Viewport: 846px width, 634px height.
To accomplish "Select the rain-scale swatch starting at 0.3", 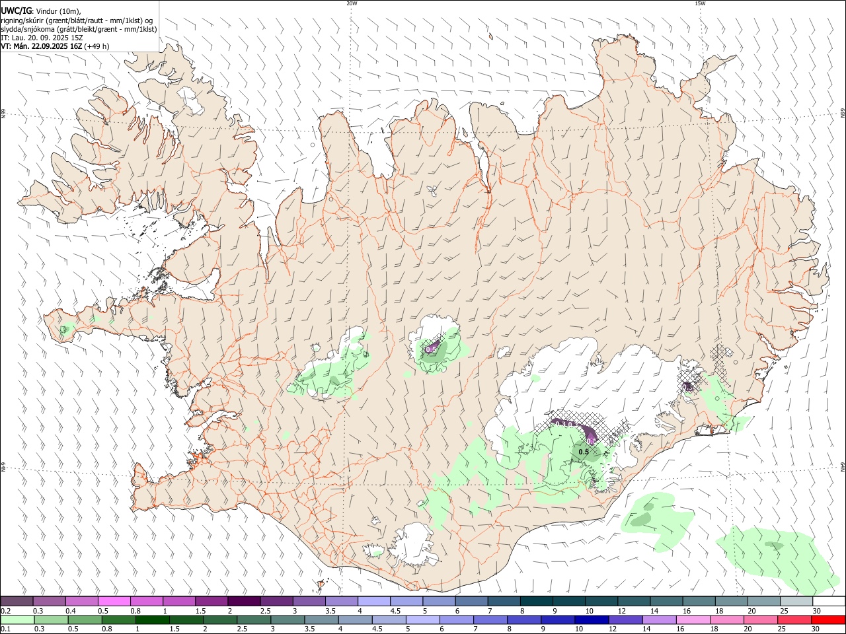I will tap(51, 620).
